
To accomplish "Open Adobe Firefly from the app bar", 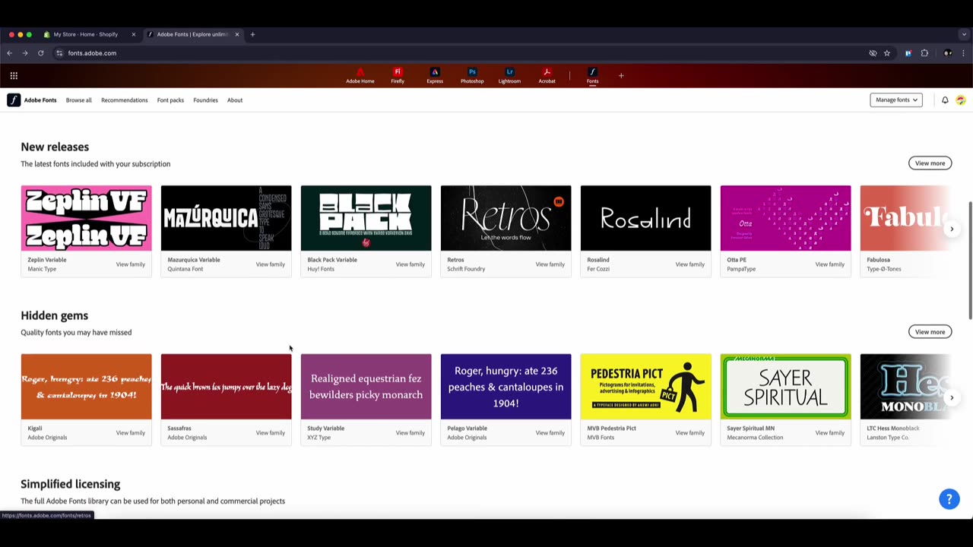I will click(398, 76).
